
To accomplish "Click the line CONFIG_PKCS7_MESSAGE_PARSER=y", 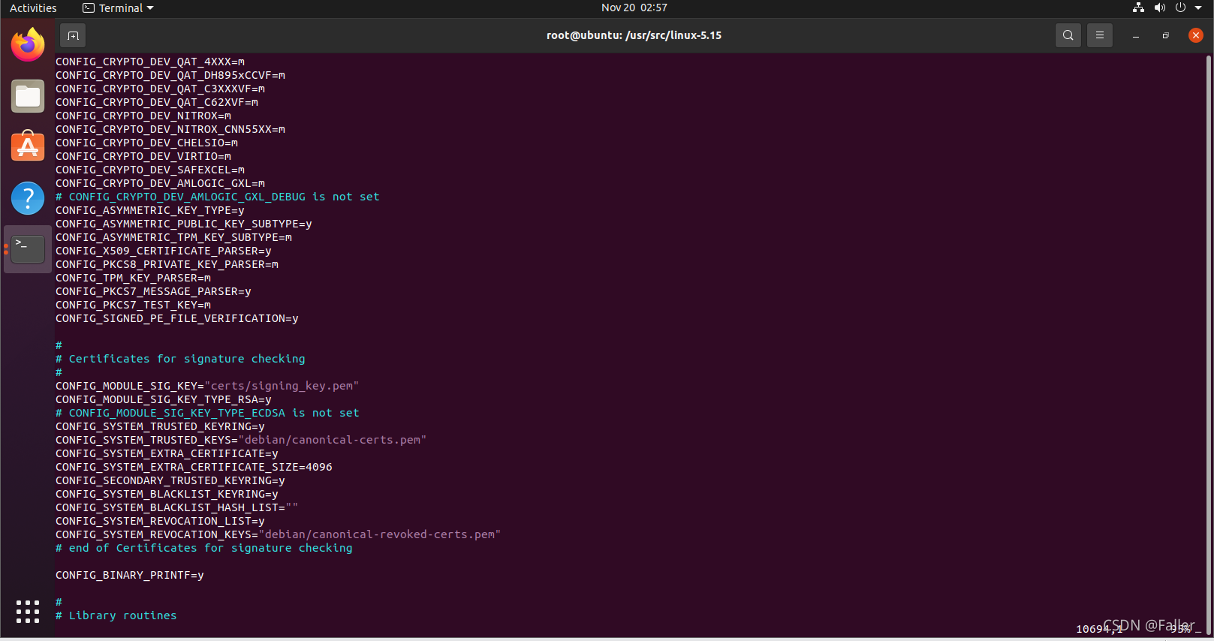I will [x=153, y=291].
